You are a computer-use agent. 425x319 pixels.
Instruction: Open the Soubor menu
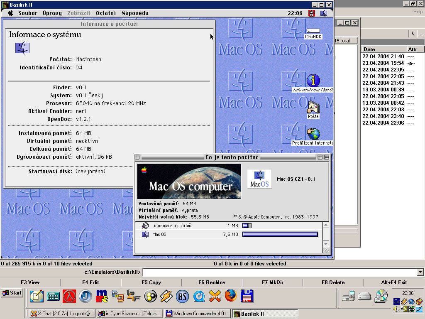coord(28,13)
